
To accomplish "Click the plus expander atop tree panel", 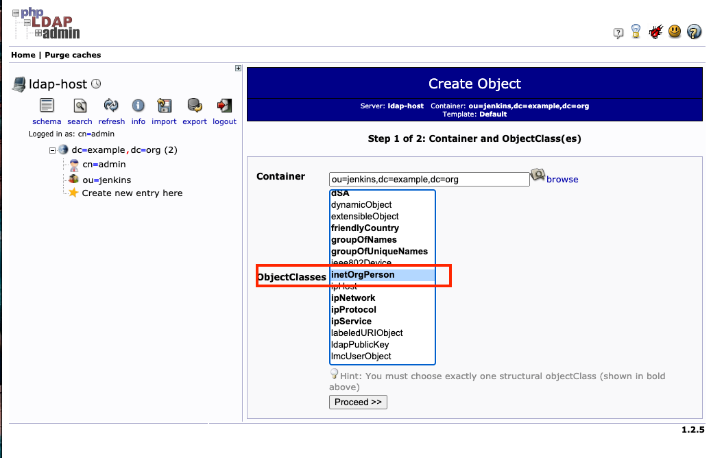I will pyautogui.click(x=238, y=68).
